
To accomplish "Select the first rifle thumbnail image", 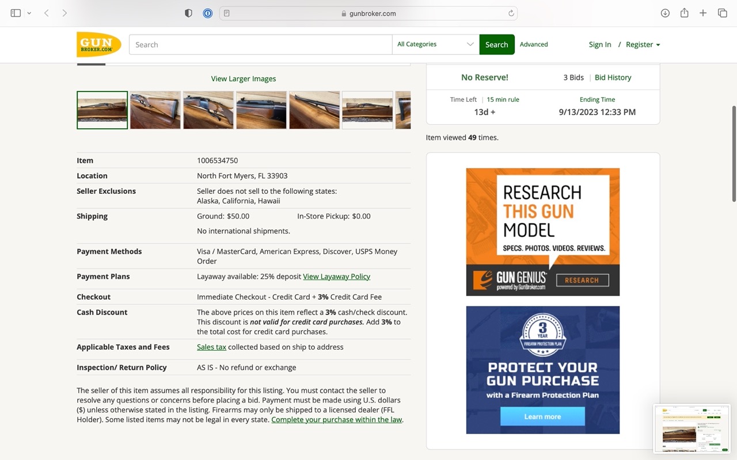I will (x=102, y=110).
